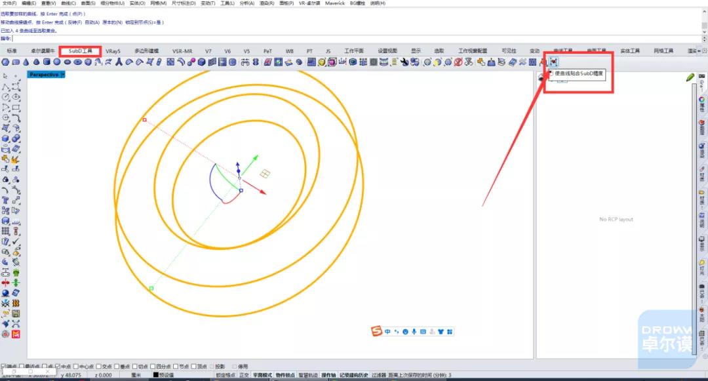Viewport: 708px width, 381px height.
Task: Toggle the 中点 (midpoint) osnap checkbox
Action: 58,367
